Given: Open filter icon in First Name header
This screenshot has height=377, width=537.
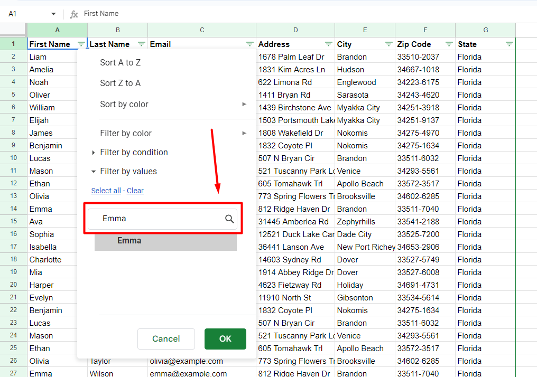Looking at the screenshot, I should [x=81, y=44].
